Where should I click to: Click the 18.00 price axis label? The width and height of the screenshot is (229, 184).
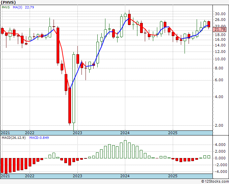click(220, 35)
